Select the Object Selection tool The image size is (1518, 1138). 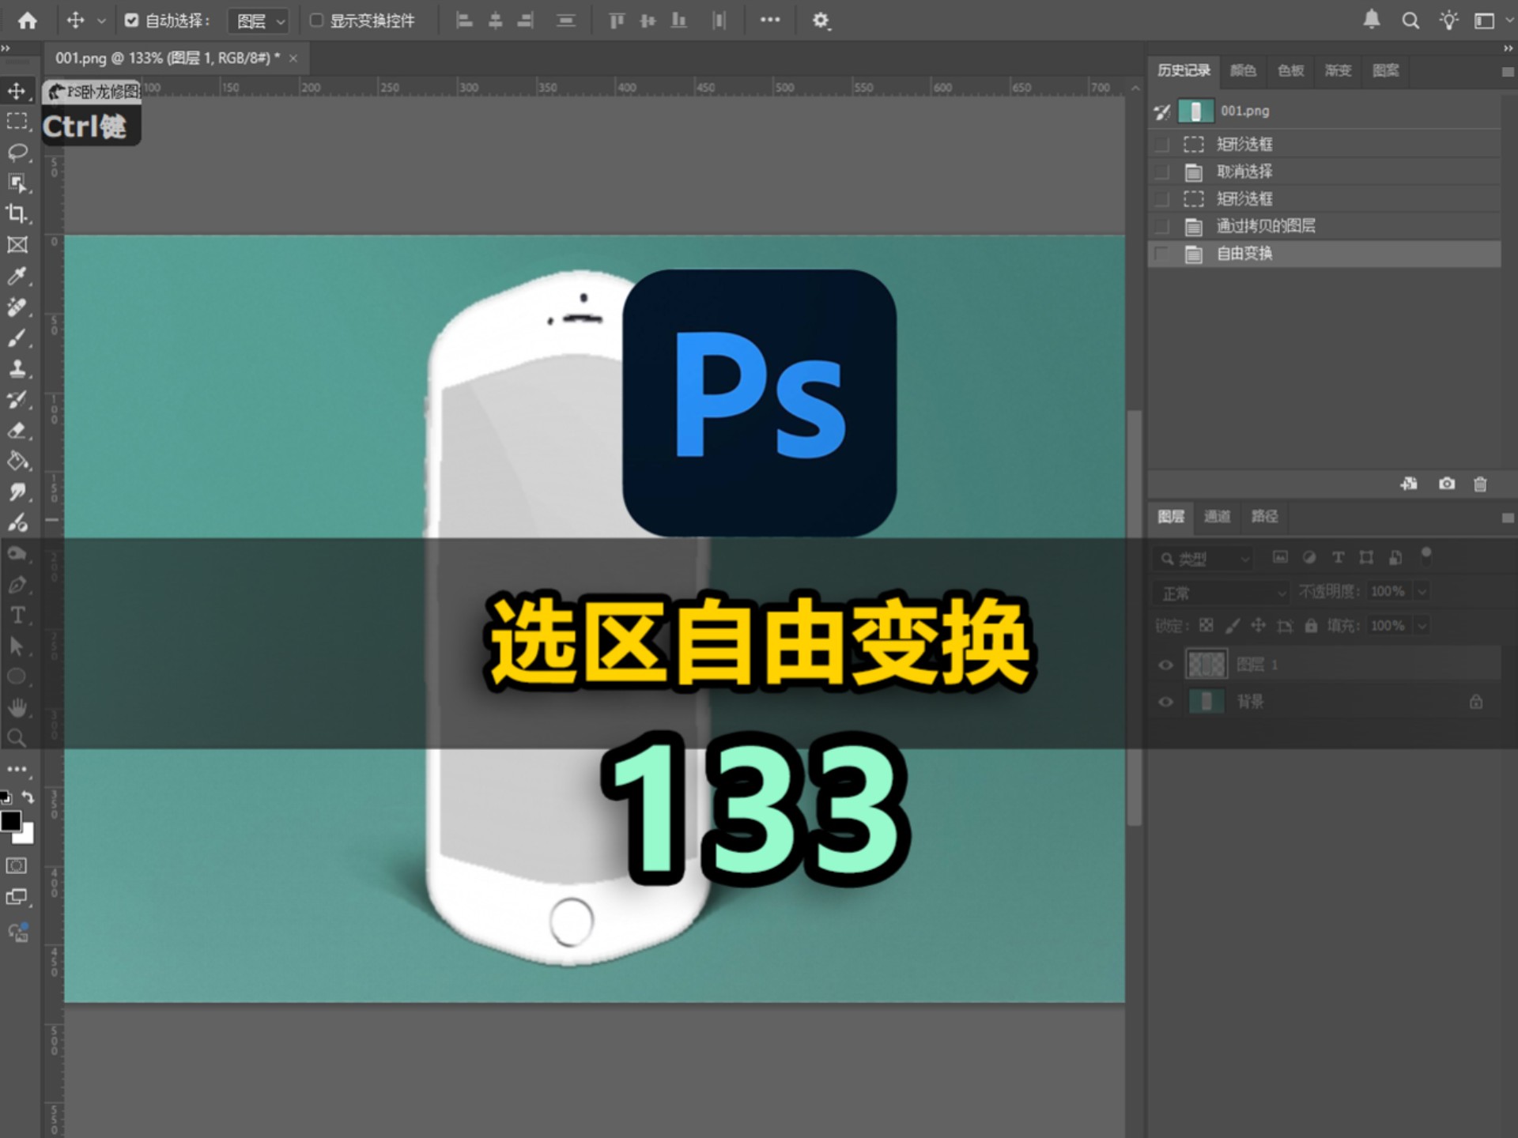[x=17, y=183]
